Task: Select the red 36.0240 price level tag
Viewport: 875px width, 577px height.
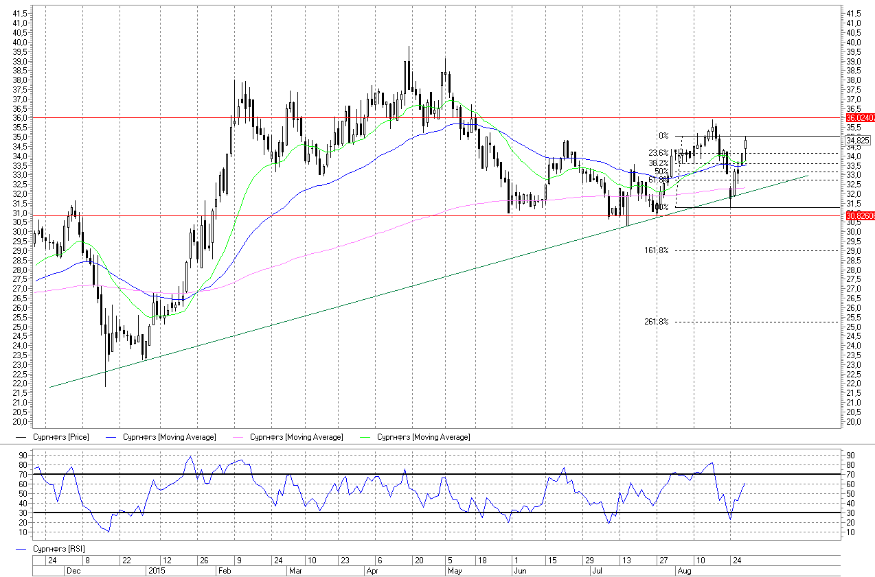Action: [859, 118]
